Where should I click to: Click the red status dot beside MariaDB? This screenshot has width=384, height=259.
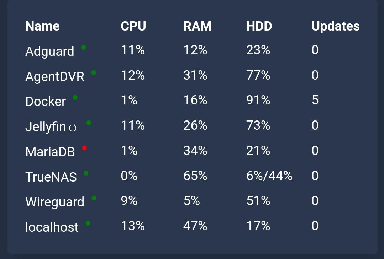coord(84,148)
